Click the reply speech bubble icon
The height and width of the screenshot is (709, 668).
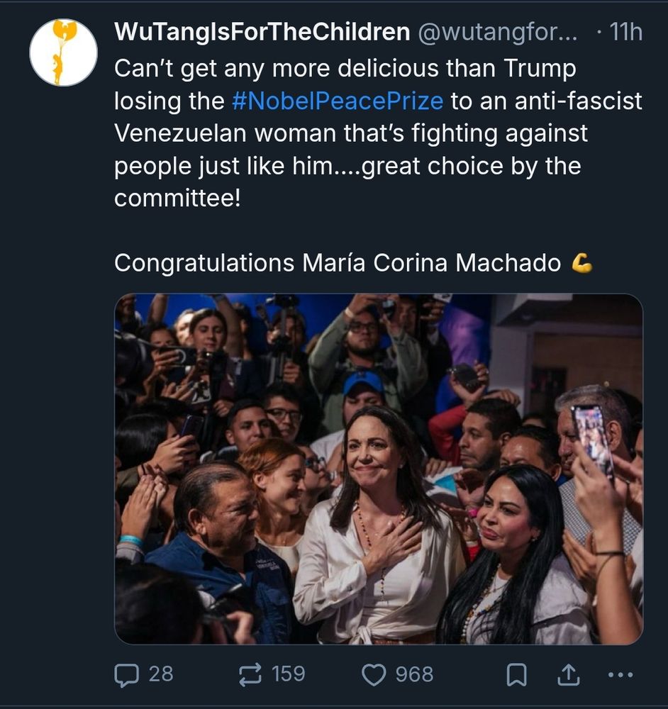126,674
